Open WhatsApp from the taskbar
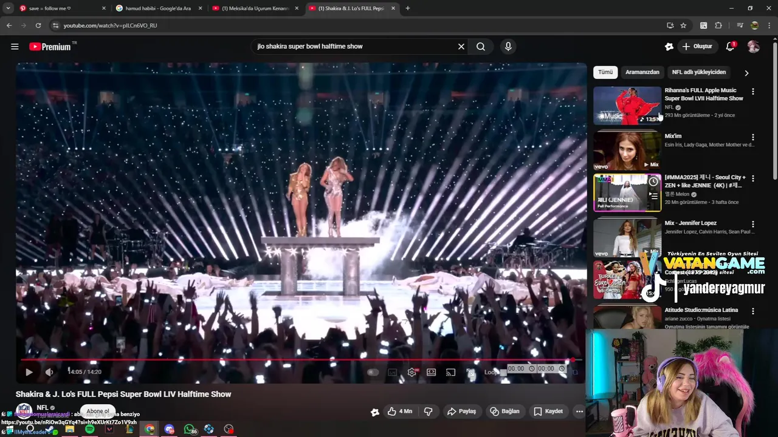778x437 pixels. coord(189,430)
